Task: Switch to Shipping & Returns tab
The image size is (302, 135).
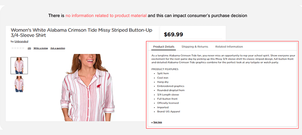Action: pyautogui.click(x=195, y=47)
